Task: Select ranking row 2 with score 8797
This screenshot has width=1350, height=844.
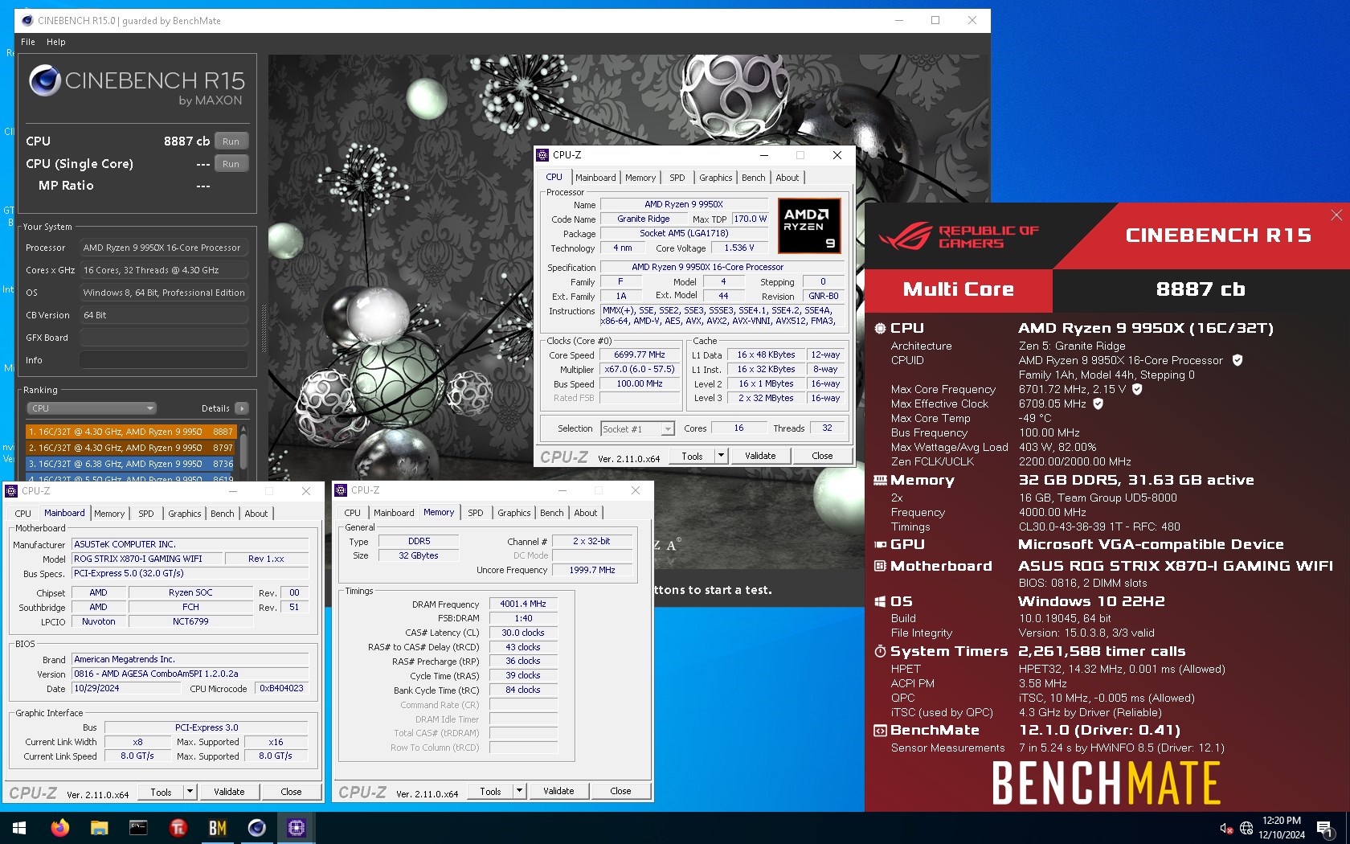Action: point(132,448)
